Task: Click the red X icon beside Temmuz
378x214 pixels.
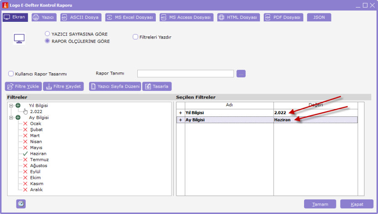Action: 25,160
